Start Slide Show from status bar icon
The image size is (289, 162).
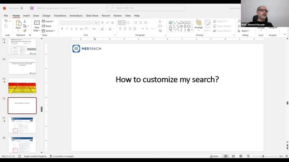click(248, 156)
